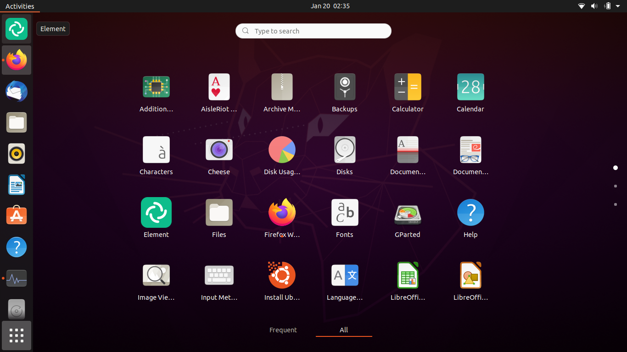Open the Files manager in the dock

tap(17, 122)
